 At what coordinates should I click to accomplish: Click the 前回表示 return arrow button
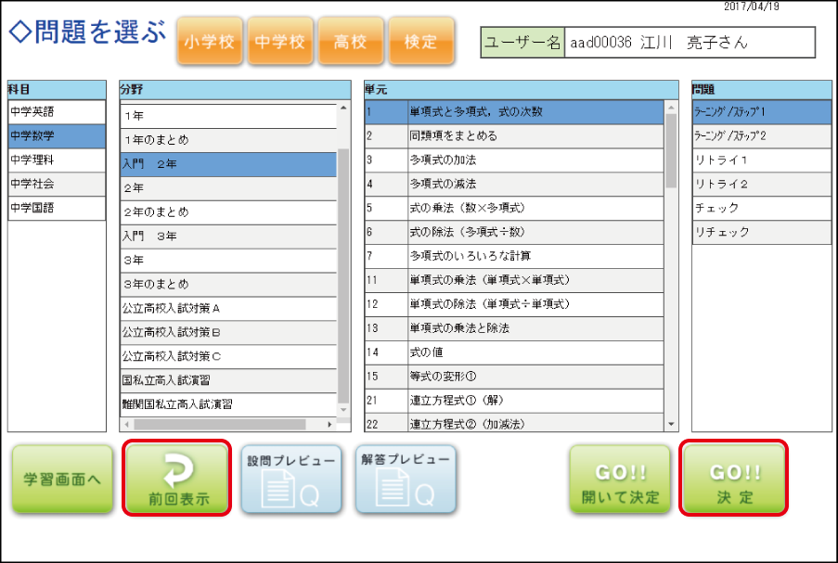tap(177, 479)
